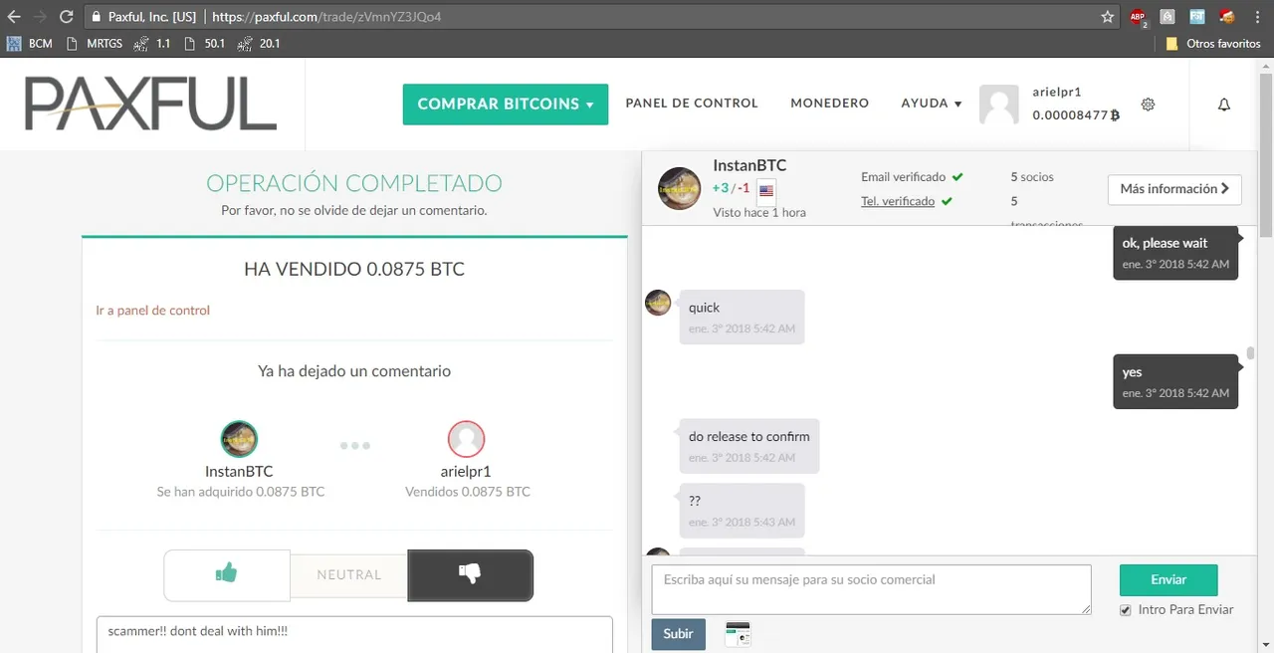Open the 20.1 bookmark

[x=259, y=44]
